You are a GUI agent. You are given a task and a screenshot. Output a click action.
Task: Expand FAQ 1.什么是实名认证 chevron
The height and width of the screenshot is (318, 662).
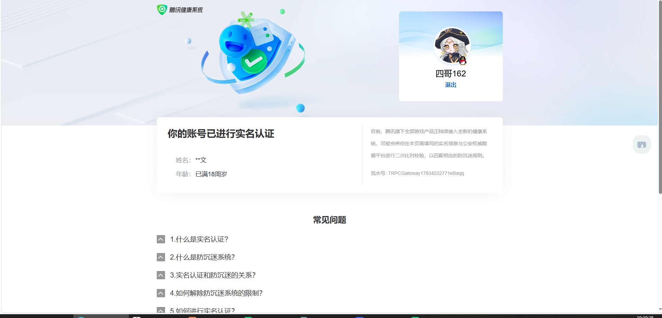pyautogui.click(x=161, y=239)
